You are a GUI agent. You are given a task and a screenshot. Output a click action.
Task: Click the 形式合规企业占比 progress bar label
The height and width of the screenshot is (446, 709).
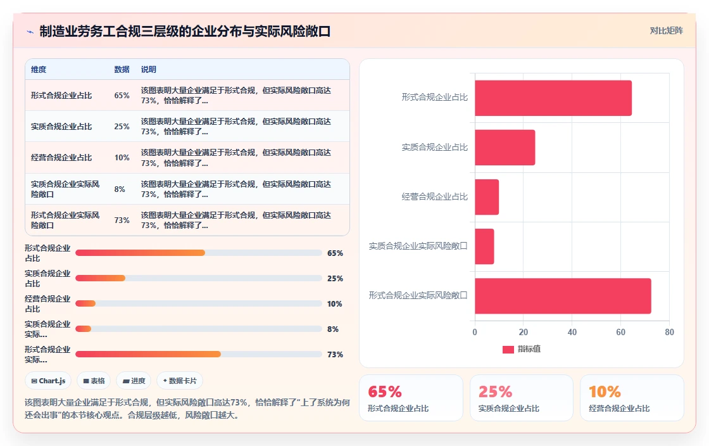(x=47, y=253)
